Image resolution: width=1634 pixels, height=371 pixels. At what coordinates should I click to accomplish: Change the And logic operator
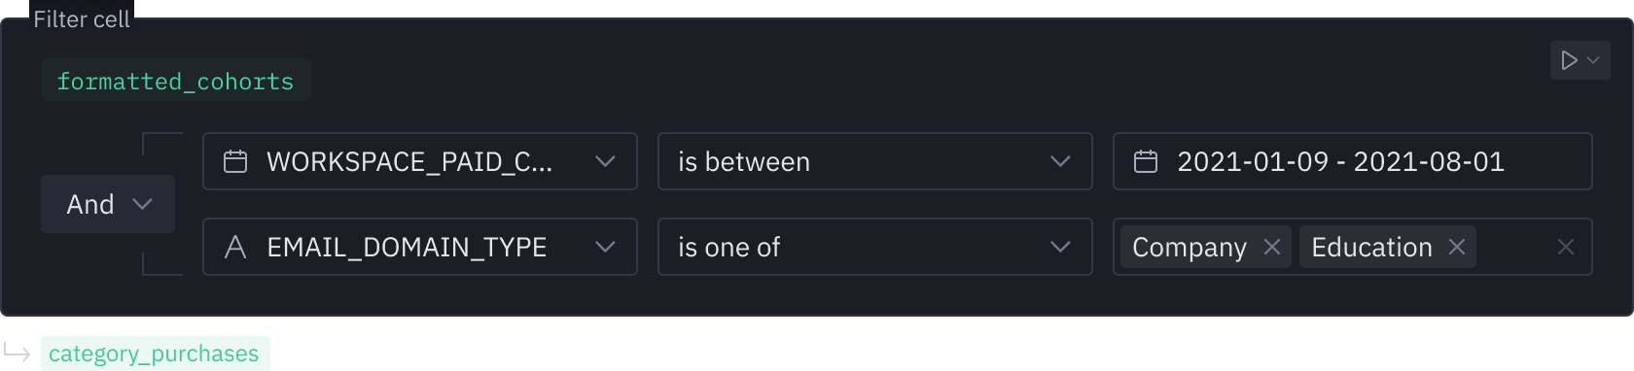[x=108, y=204]
